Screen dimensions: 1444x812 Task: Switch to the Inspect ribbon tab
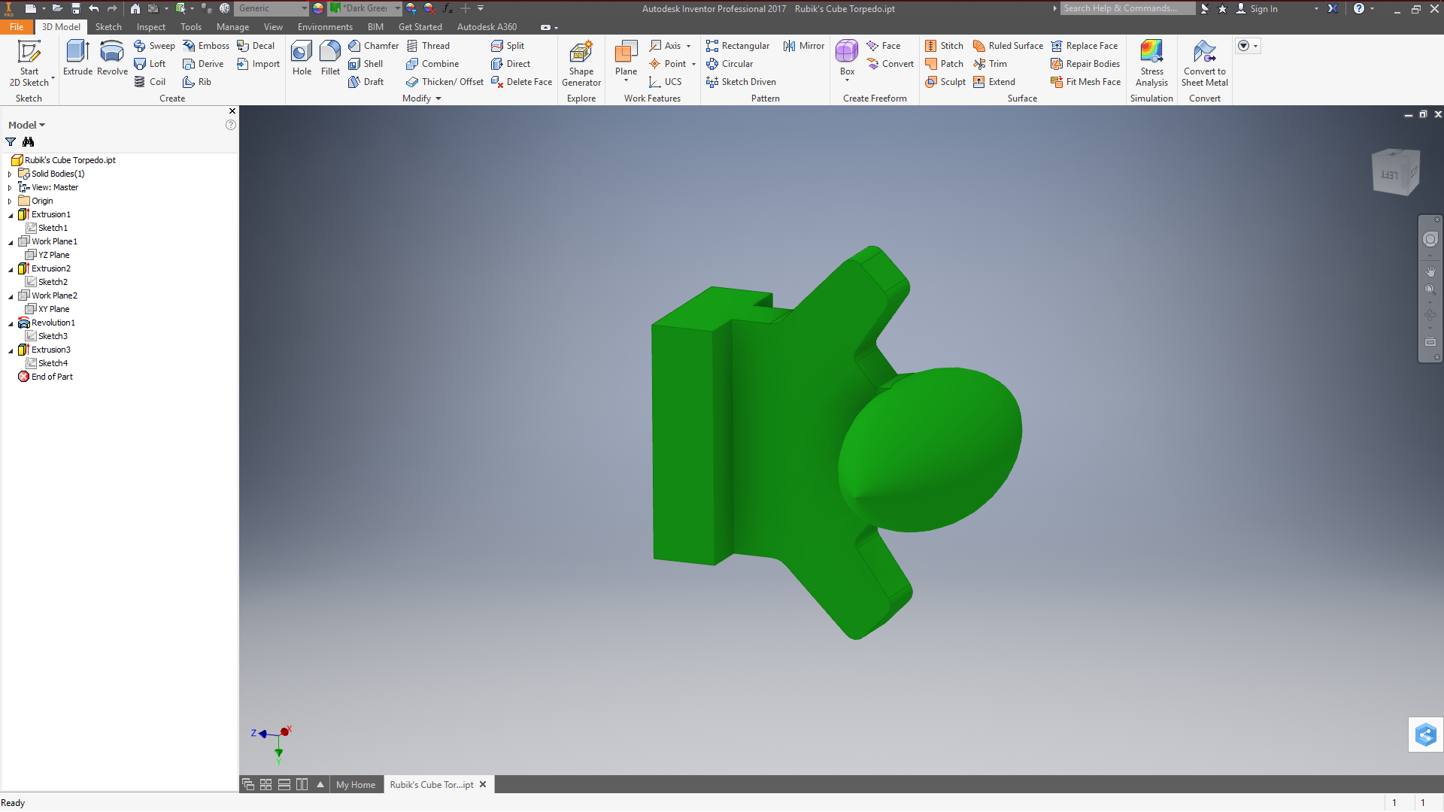coord(151,27)
